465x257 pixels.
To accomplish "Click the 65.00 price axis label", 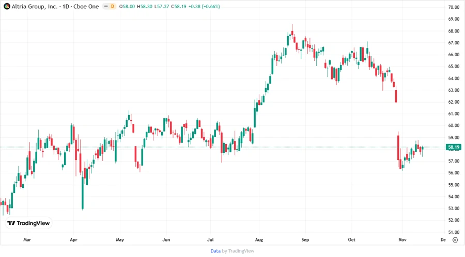I will (454, 67).
